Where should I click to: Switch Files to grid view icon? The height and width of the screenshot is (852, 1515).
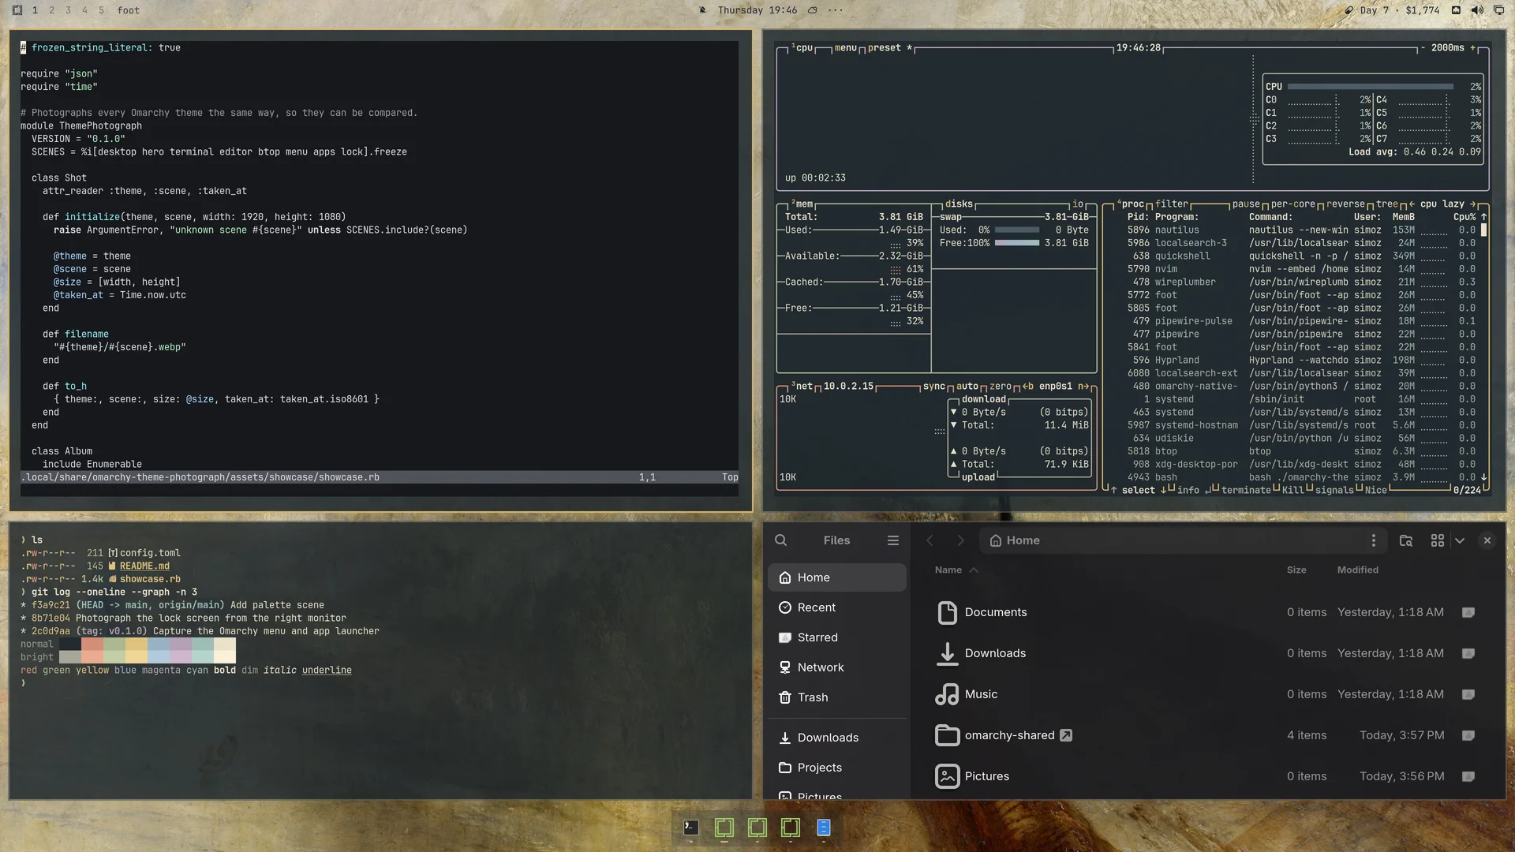[1438, 540]
